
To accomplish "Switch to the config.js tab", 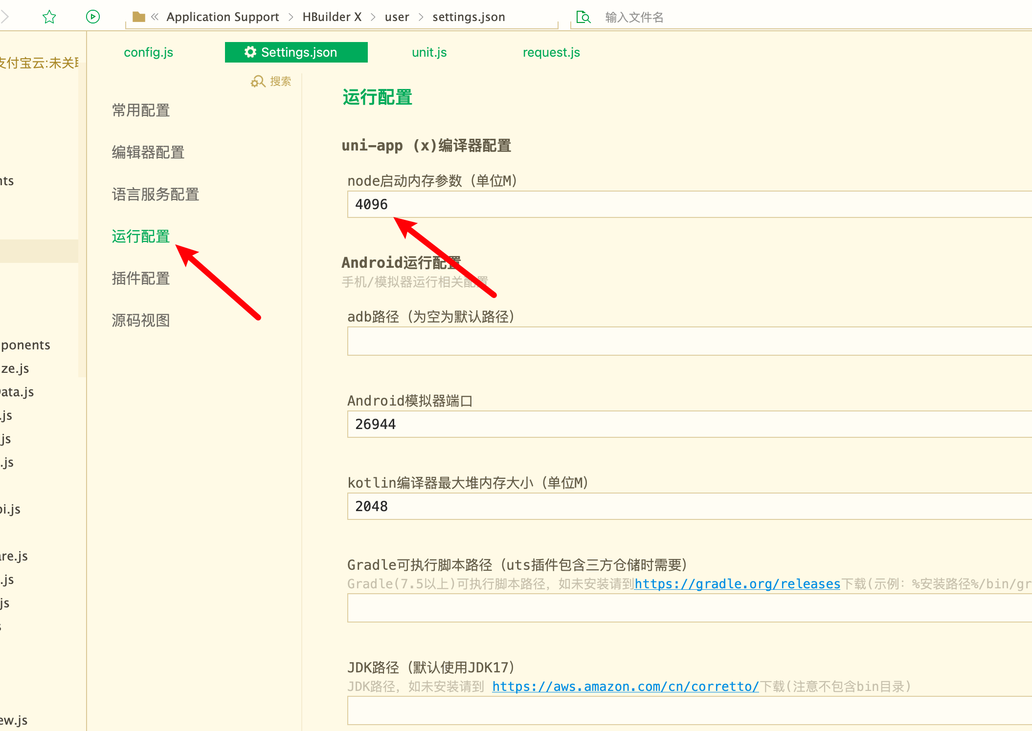I will pyautogui.click(x=148, y=52).
